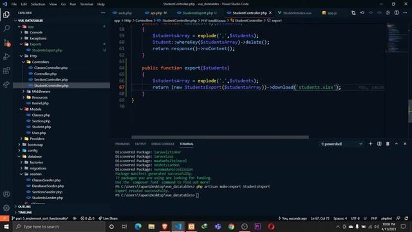The width and height of the screenshot is (412, 232).
Task: Open File Explorer from taskbar
Action: click(x=152, y=226)
